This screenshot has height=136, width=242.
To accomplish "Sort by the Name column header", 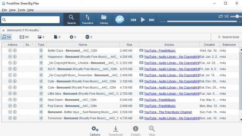I will click(83, 45).
